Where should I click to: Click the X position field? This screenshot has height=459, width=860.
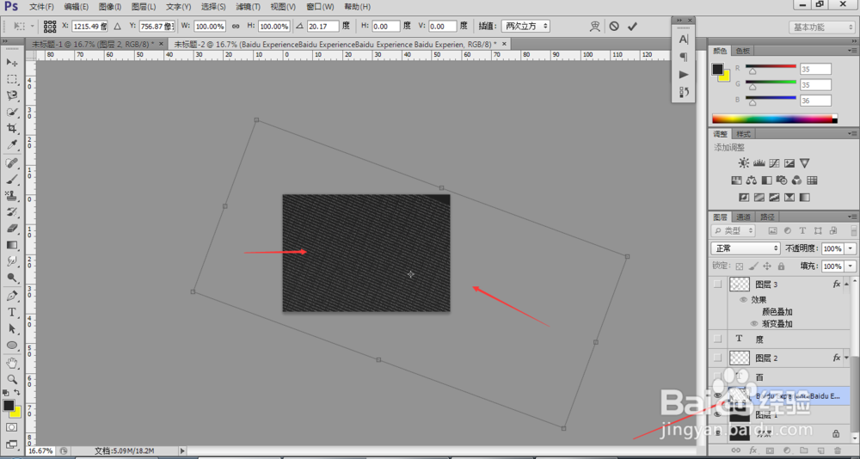tap(89, 26)
